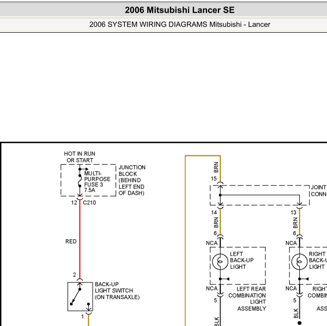The image size is (327, 326).
Task: Click pin number "15" at the joint connector
Action: point(214,179)
